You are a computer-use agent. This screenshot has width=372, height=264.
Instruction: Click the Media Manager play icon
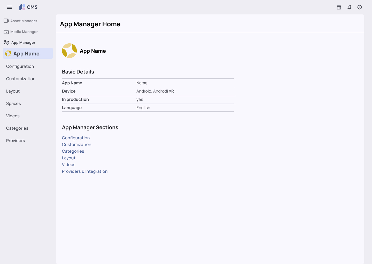click(x=6, y=31)
